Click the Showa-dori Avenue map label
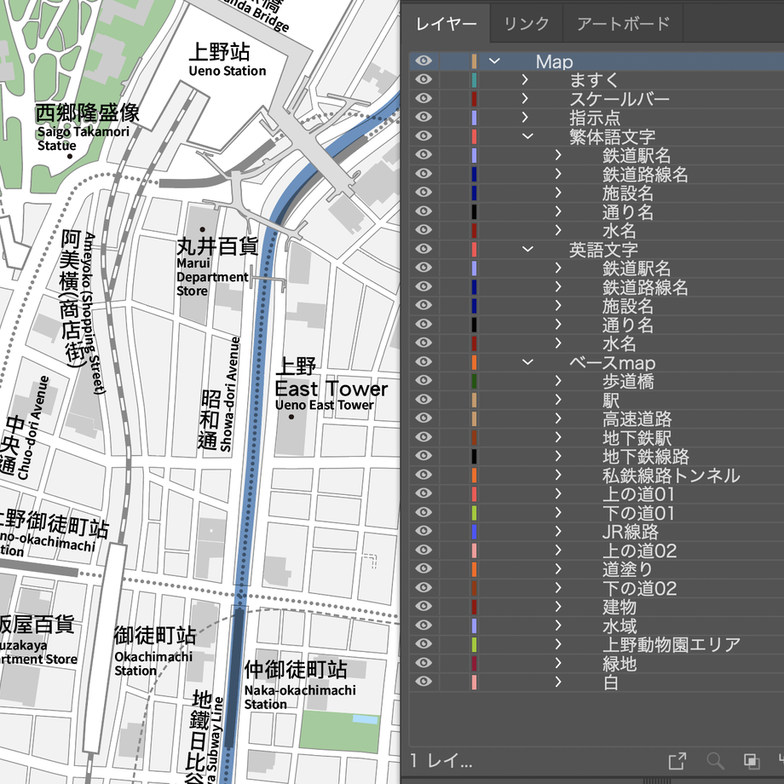 [x=229, y=395]
